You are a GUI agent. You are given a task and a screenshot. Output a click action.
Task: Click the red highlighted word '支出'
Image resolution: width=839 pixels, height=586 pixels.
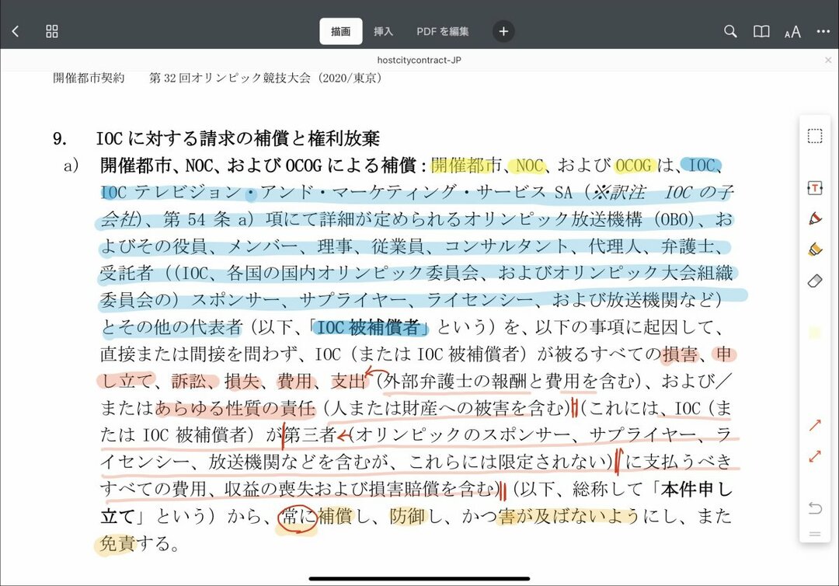click(x=348, y=381)
